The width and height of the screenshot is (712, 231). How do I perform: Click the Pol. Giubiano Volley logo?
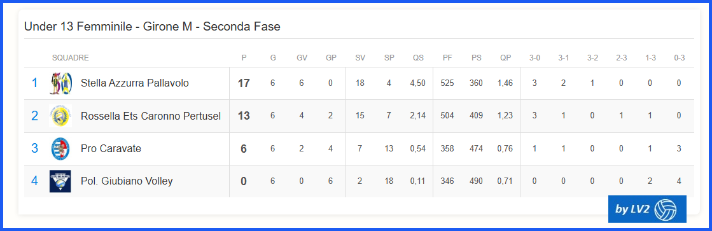[60, 181]
